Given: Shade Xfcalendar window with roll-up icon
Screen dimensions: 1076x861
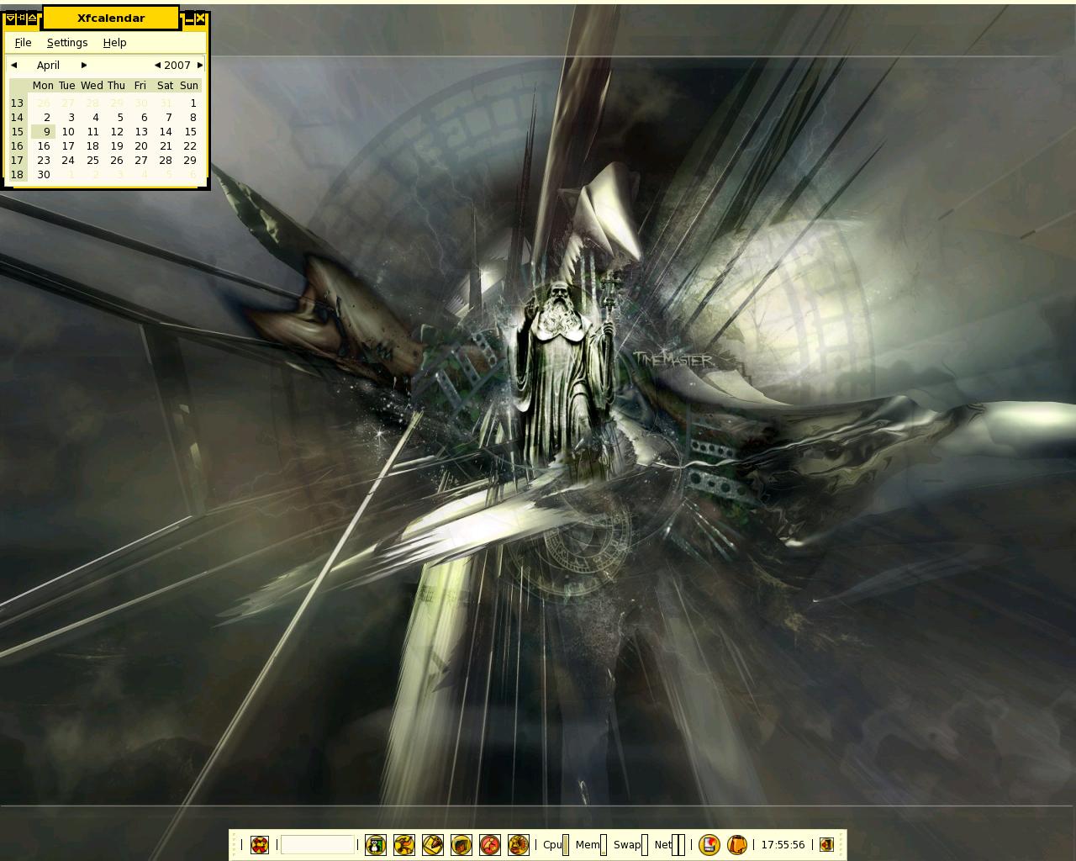Looking at the screenshot, I should [x=32, y=18].
